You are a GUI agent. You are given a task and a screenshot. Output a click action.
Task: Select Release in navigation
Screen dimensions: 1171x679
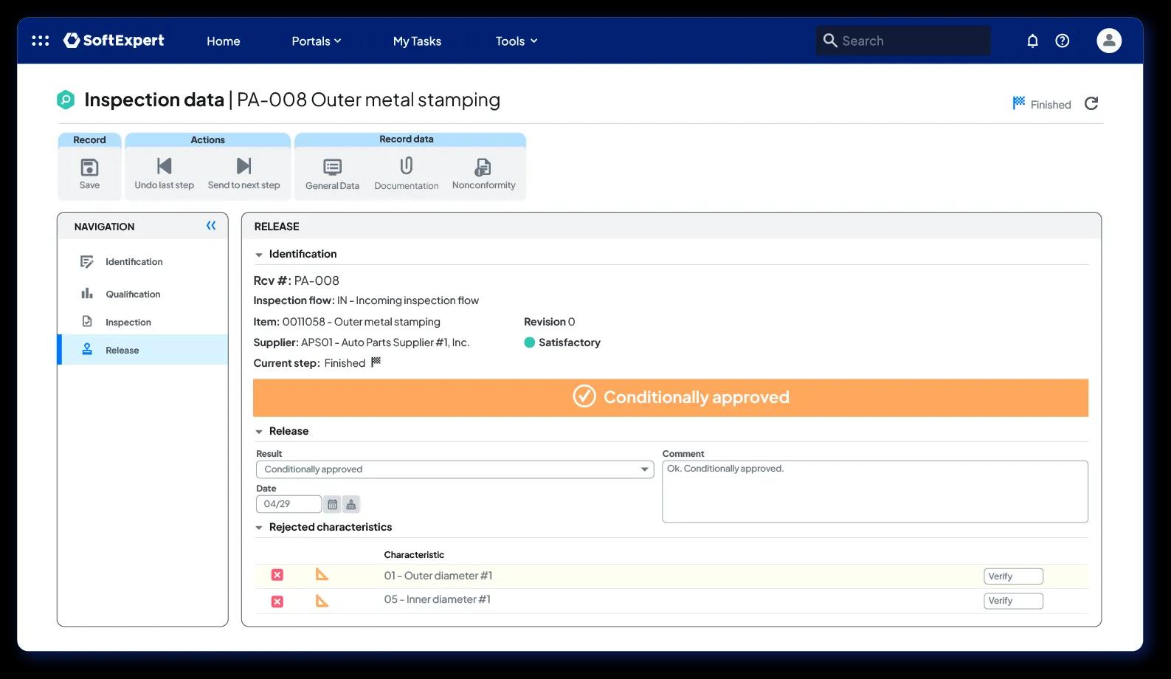[x=142, y=350]
